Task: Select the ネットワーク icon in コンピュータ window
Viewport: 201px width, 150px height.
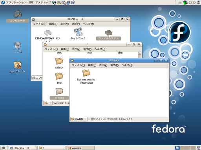Action: (x=78, y=34)
